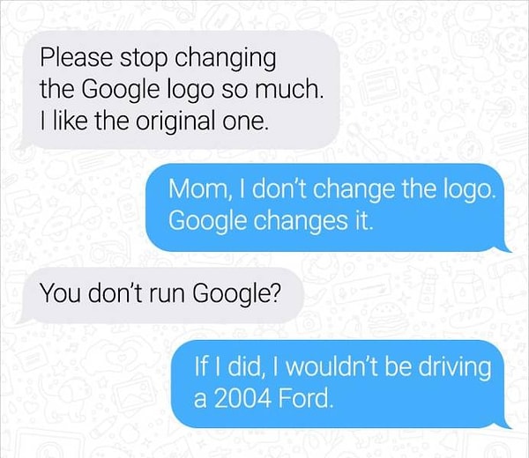Select the 'Mom, I don't change' bubble
Viewport: 529px width, 458px height.
pyautogui.click(x=329, y=207)
